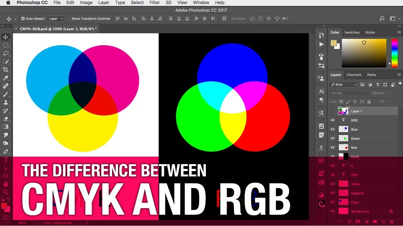Screen dimensions: 403x226
Task: Switch to the Swatches tab
Action: point(352,32)
